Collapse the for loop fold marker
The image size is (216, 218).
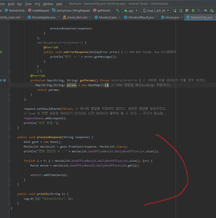(x=9, y=161)
